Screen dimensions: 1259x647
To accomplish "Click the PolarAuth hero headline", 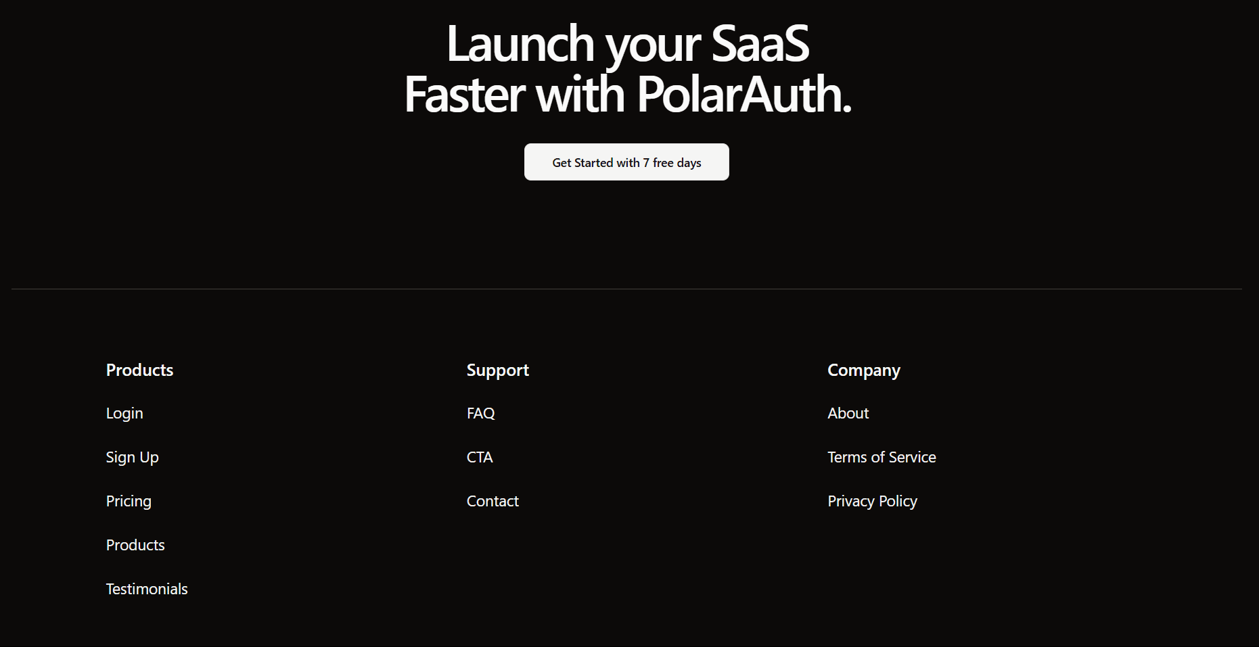I will [626, 68].
